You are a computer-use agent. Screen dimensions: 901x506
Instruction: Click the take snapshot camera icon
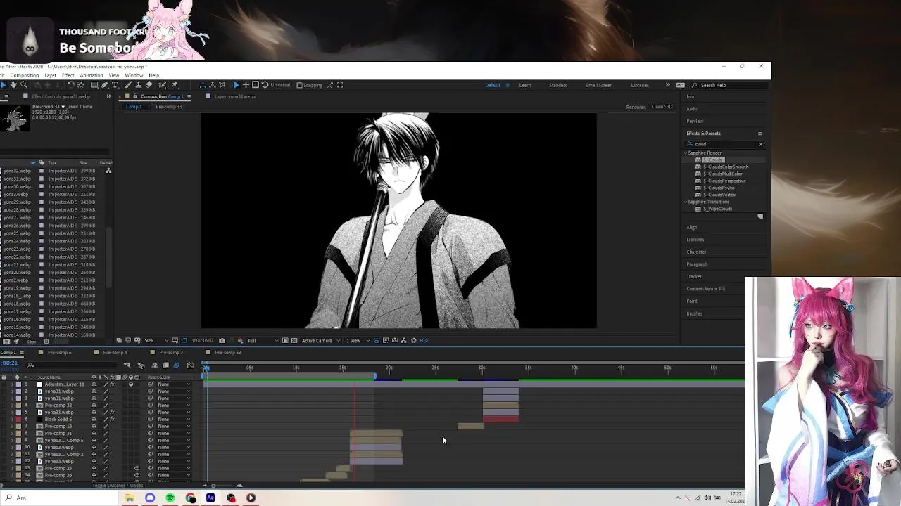tap(222, 340)
